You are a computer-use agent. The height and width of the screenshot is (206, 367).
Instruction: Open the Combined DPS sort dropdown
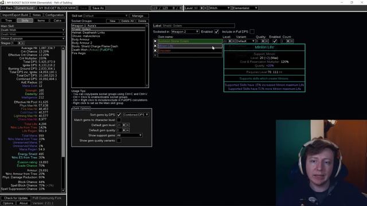pos(136,114)
